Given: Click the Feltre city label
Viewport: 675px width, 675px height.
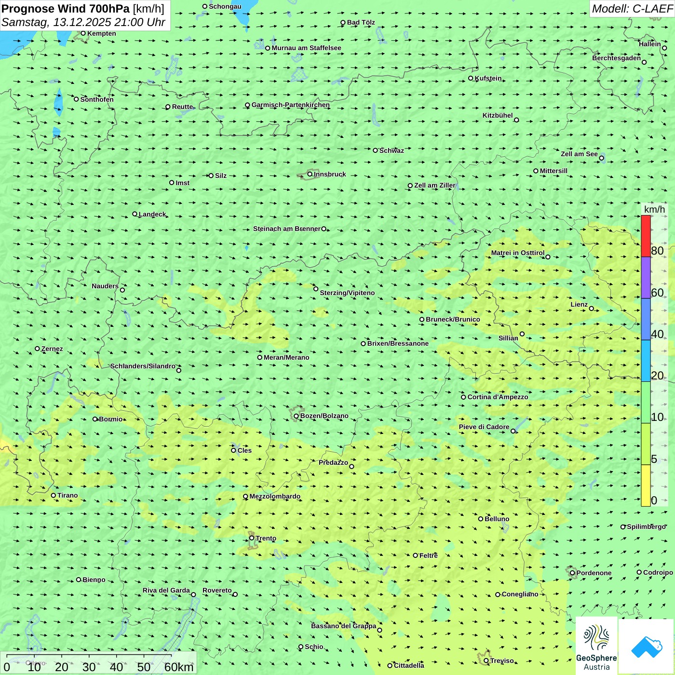Looking at the screenshot, I should tap(429, 555).
